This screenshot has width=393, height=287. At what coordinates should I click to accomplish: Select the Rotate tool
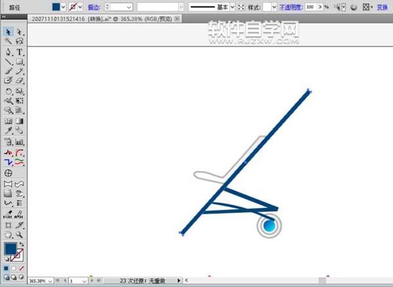[9, 92]
